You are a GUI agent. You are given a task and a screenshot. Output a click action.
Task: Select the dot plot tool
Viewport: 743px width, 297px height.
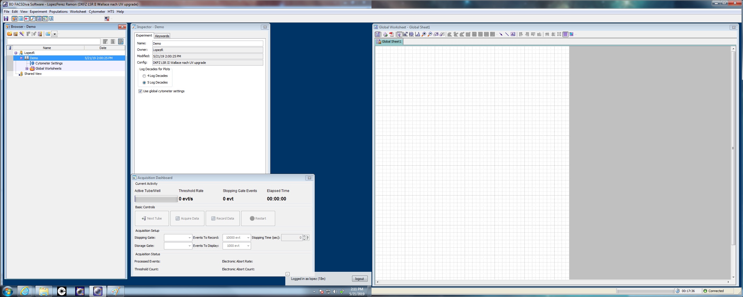[x=405, y=34]
